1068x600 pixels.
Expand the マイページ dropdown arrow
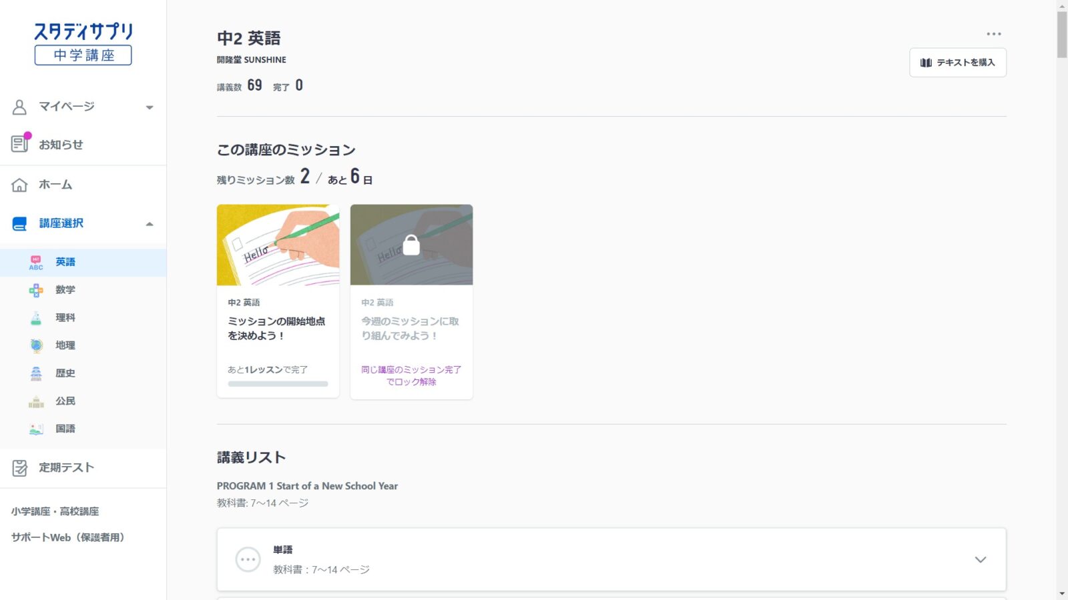coord(150,107)
